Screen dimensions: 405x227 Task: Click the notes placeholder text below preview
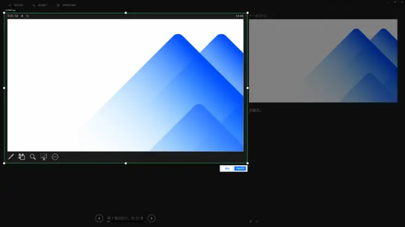(x=255, y=110)
